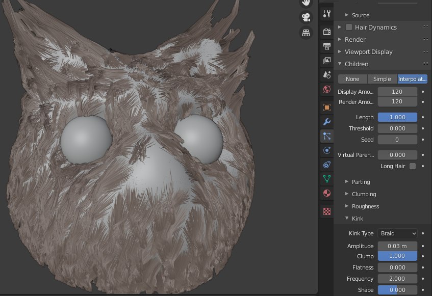Expand the Clumping subpanel
Screen dimensions: 432x296
pos(364,194)
